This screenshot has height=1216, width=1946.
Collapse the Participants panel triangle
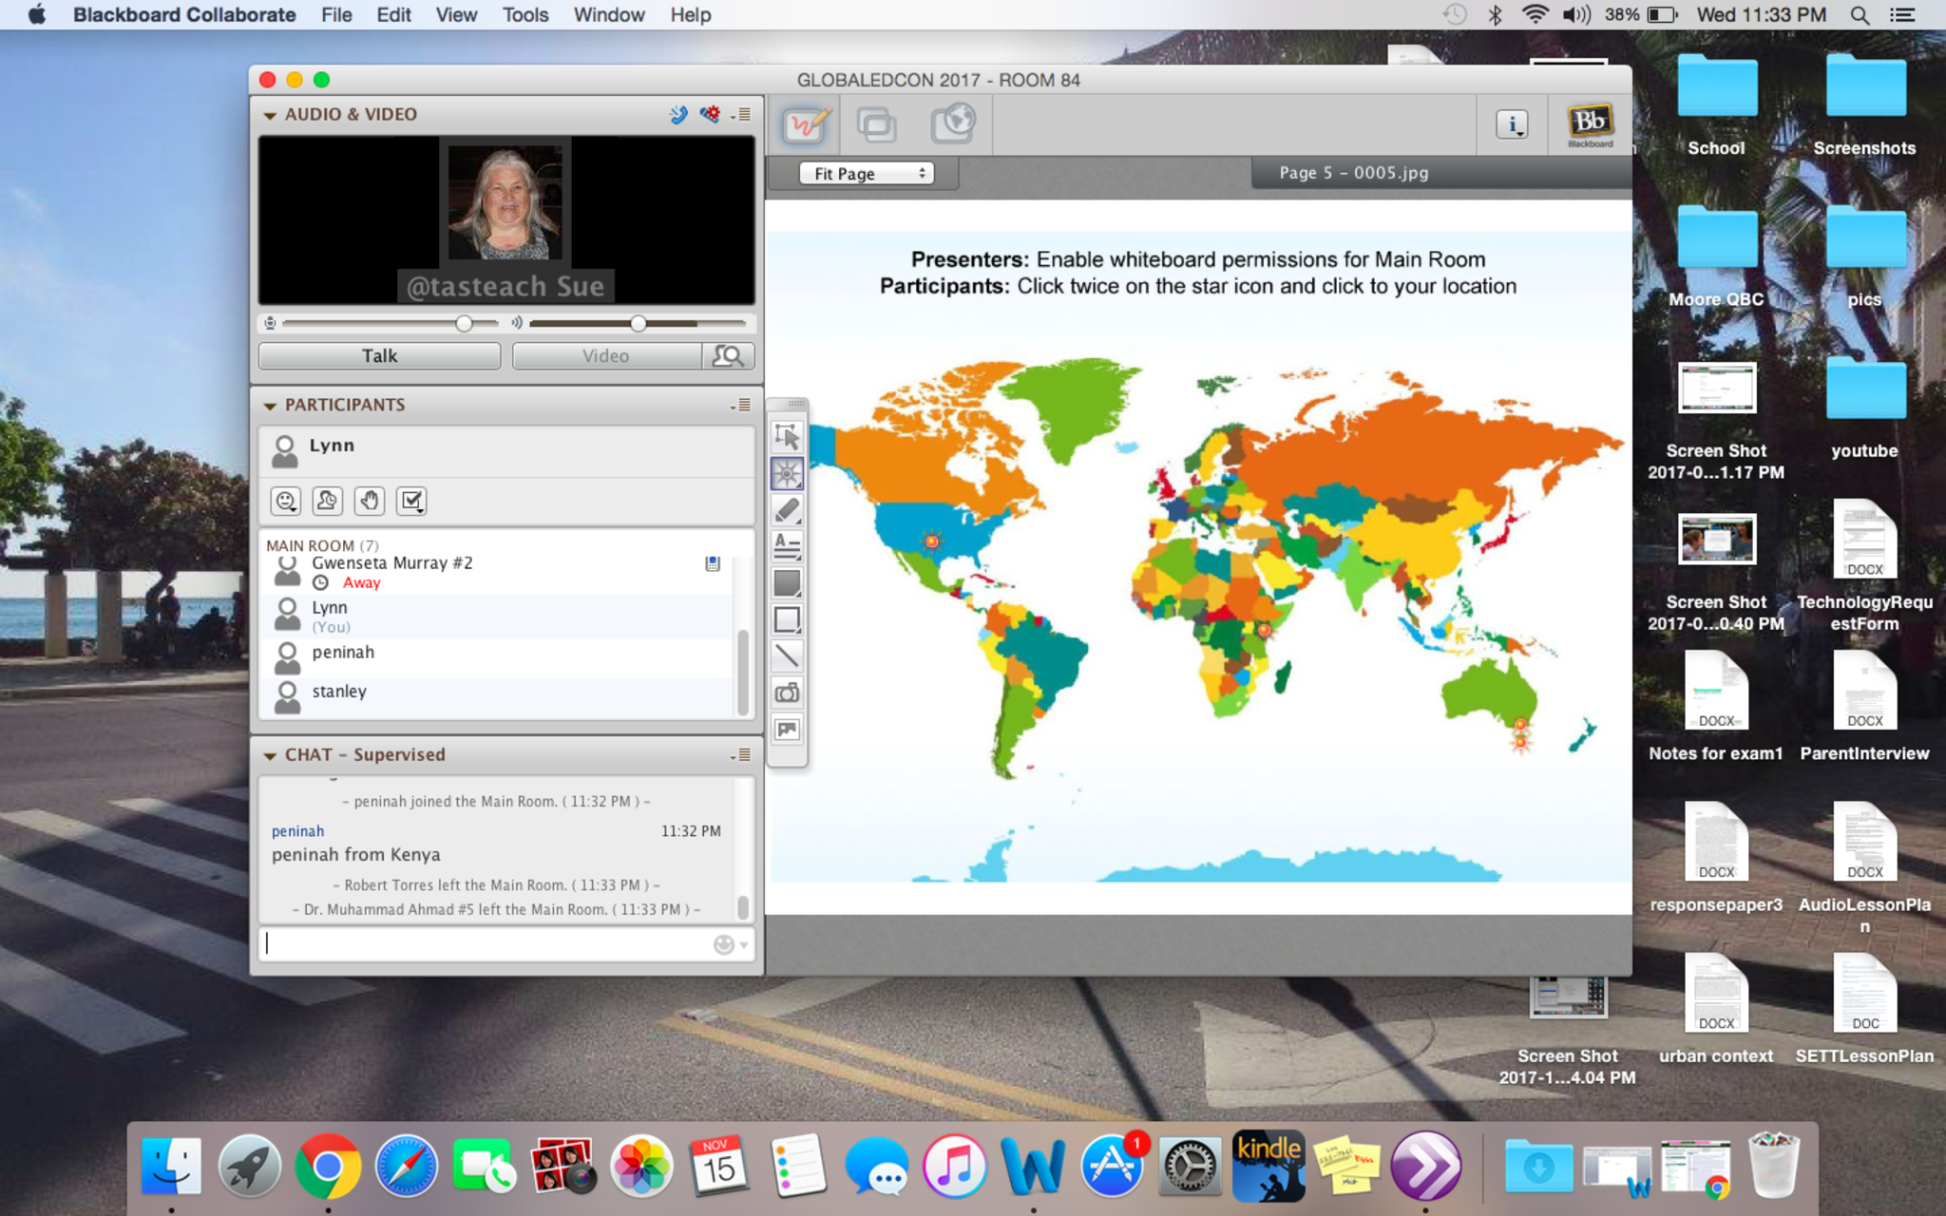(x=270, y=406)
